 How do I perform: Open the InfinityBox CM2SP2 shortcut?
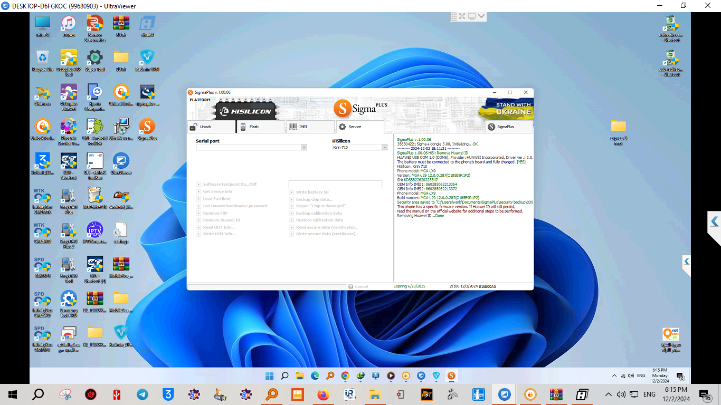(x=42, y=338)
